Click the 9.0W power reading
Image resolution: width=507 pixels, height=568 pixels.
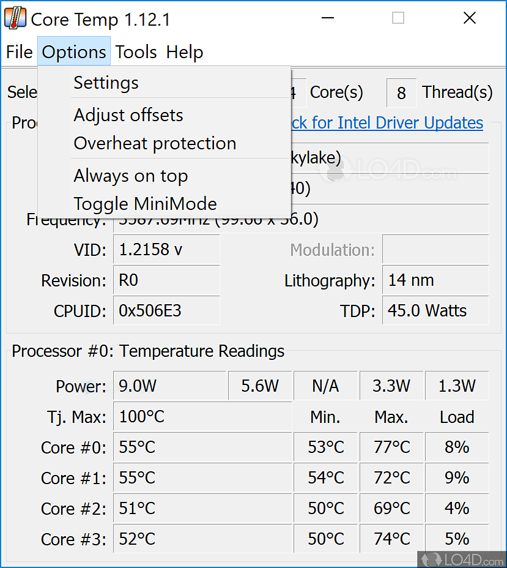(170, 386)
